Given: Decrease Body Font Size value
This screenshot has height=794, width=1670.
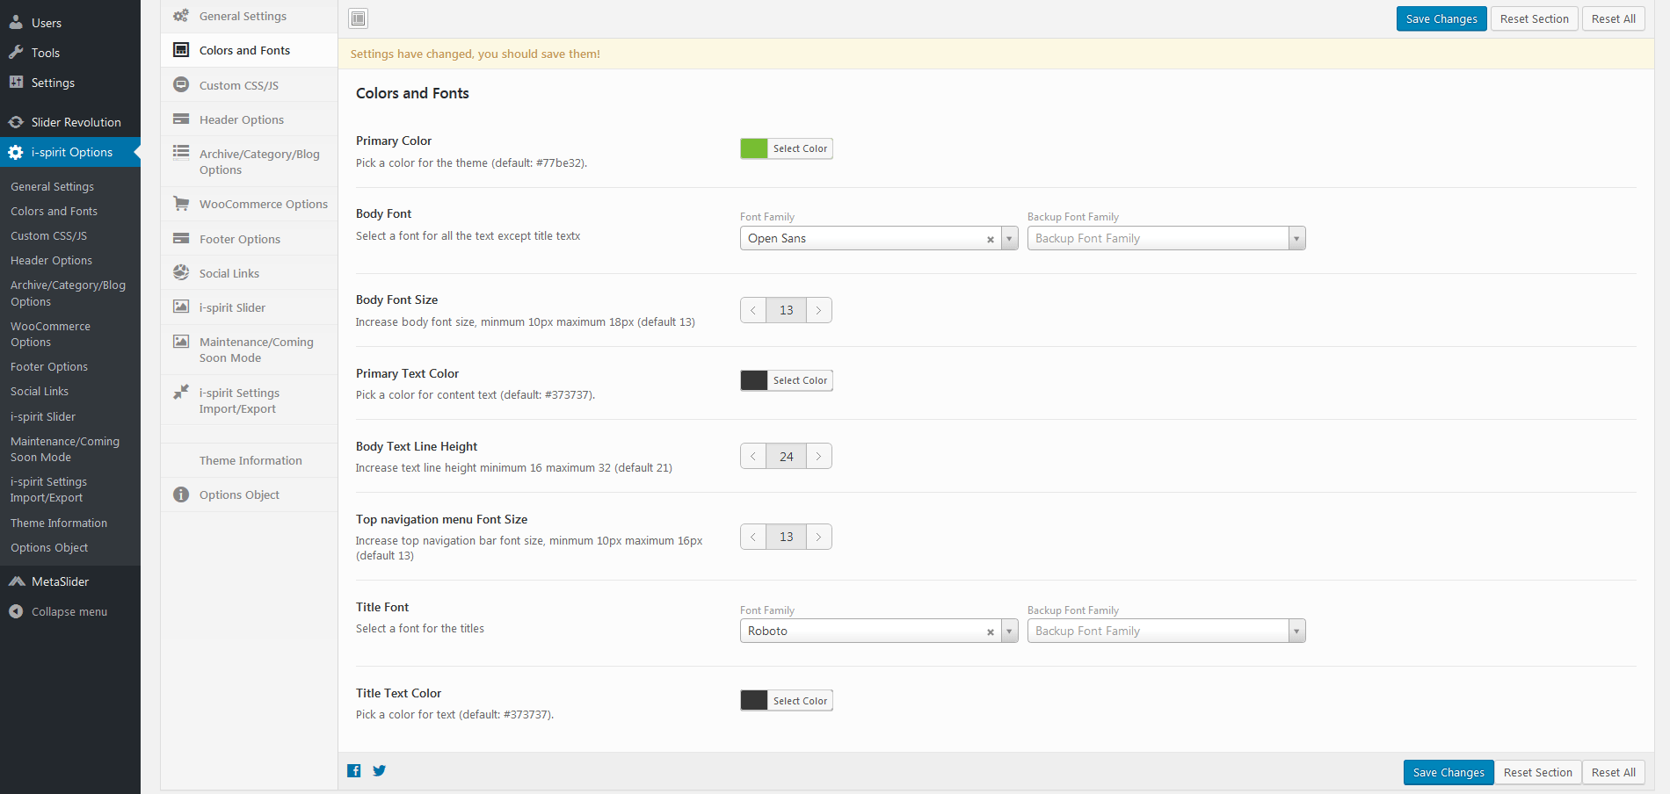Looking at the screenshot, I should coord(753,310).
